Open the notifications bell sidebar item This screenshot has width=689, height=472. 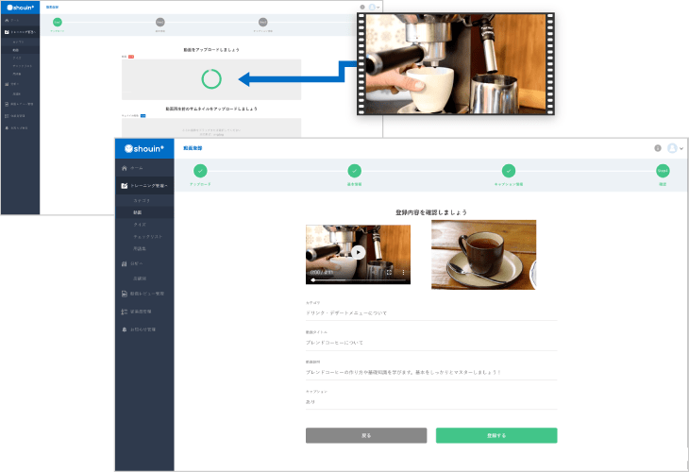(124, 329)
